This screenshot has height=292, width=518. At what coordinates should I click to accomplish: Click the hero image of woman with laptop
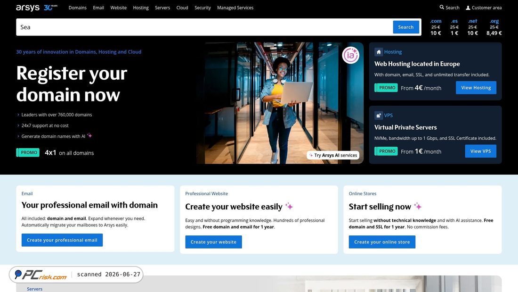point(280,103)
